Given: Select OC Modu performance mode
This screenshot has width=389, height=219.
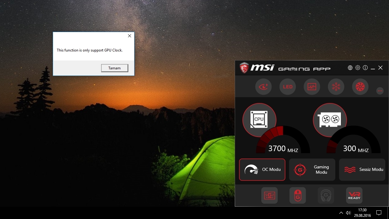Looking at the screenshot, I should pos(262,170).
